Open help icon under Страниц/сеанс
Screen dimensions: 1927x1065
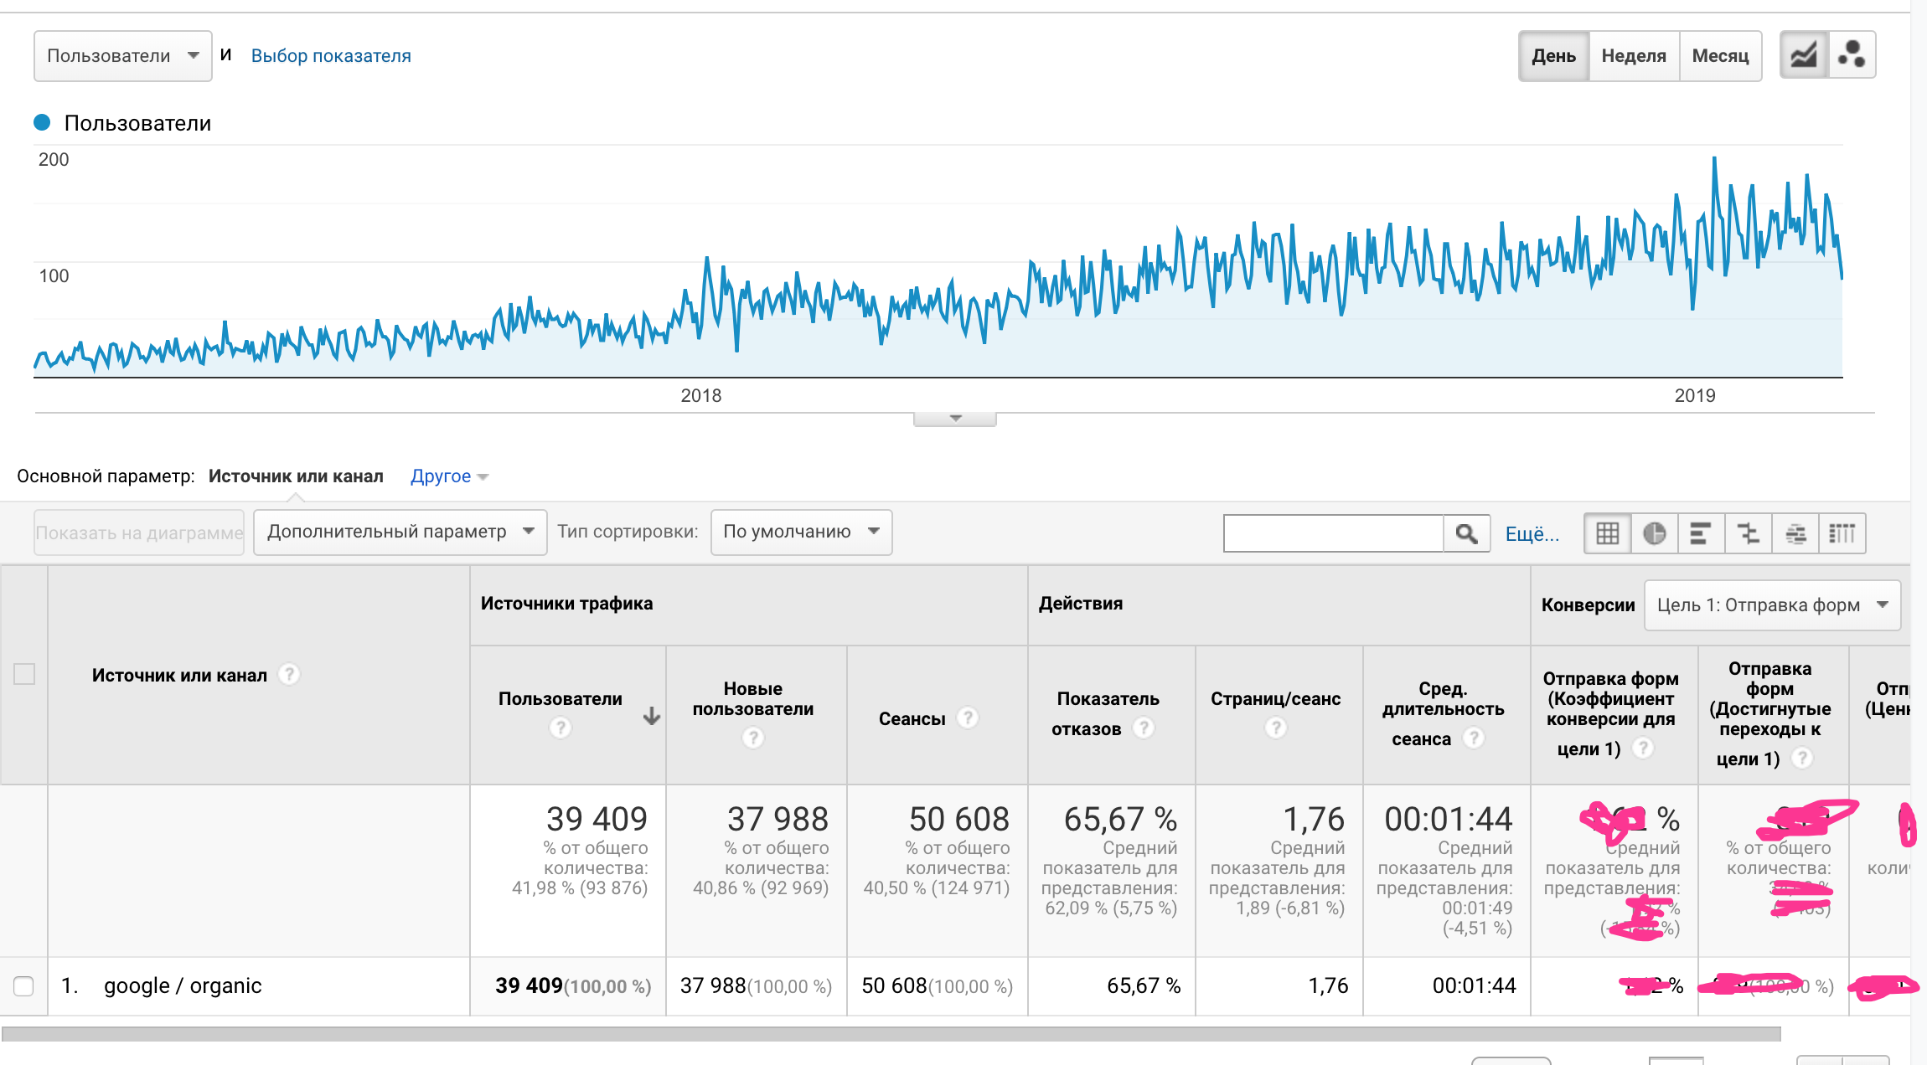(x=1276, y=728)
